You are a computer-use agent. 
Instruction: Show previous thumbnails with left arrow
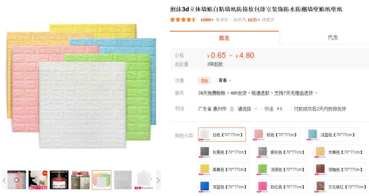tap(4, 180)
